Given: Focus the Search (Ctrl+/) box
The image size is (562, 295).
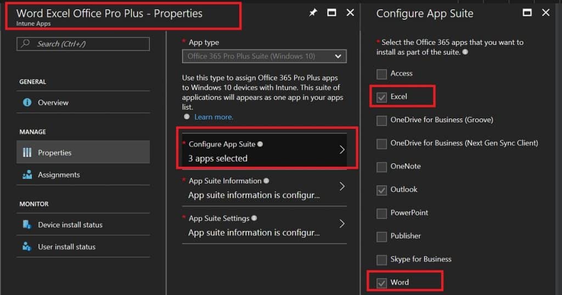Looking at the screenshot, I should point(83,44).
